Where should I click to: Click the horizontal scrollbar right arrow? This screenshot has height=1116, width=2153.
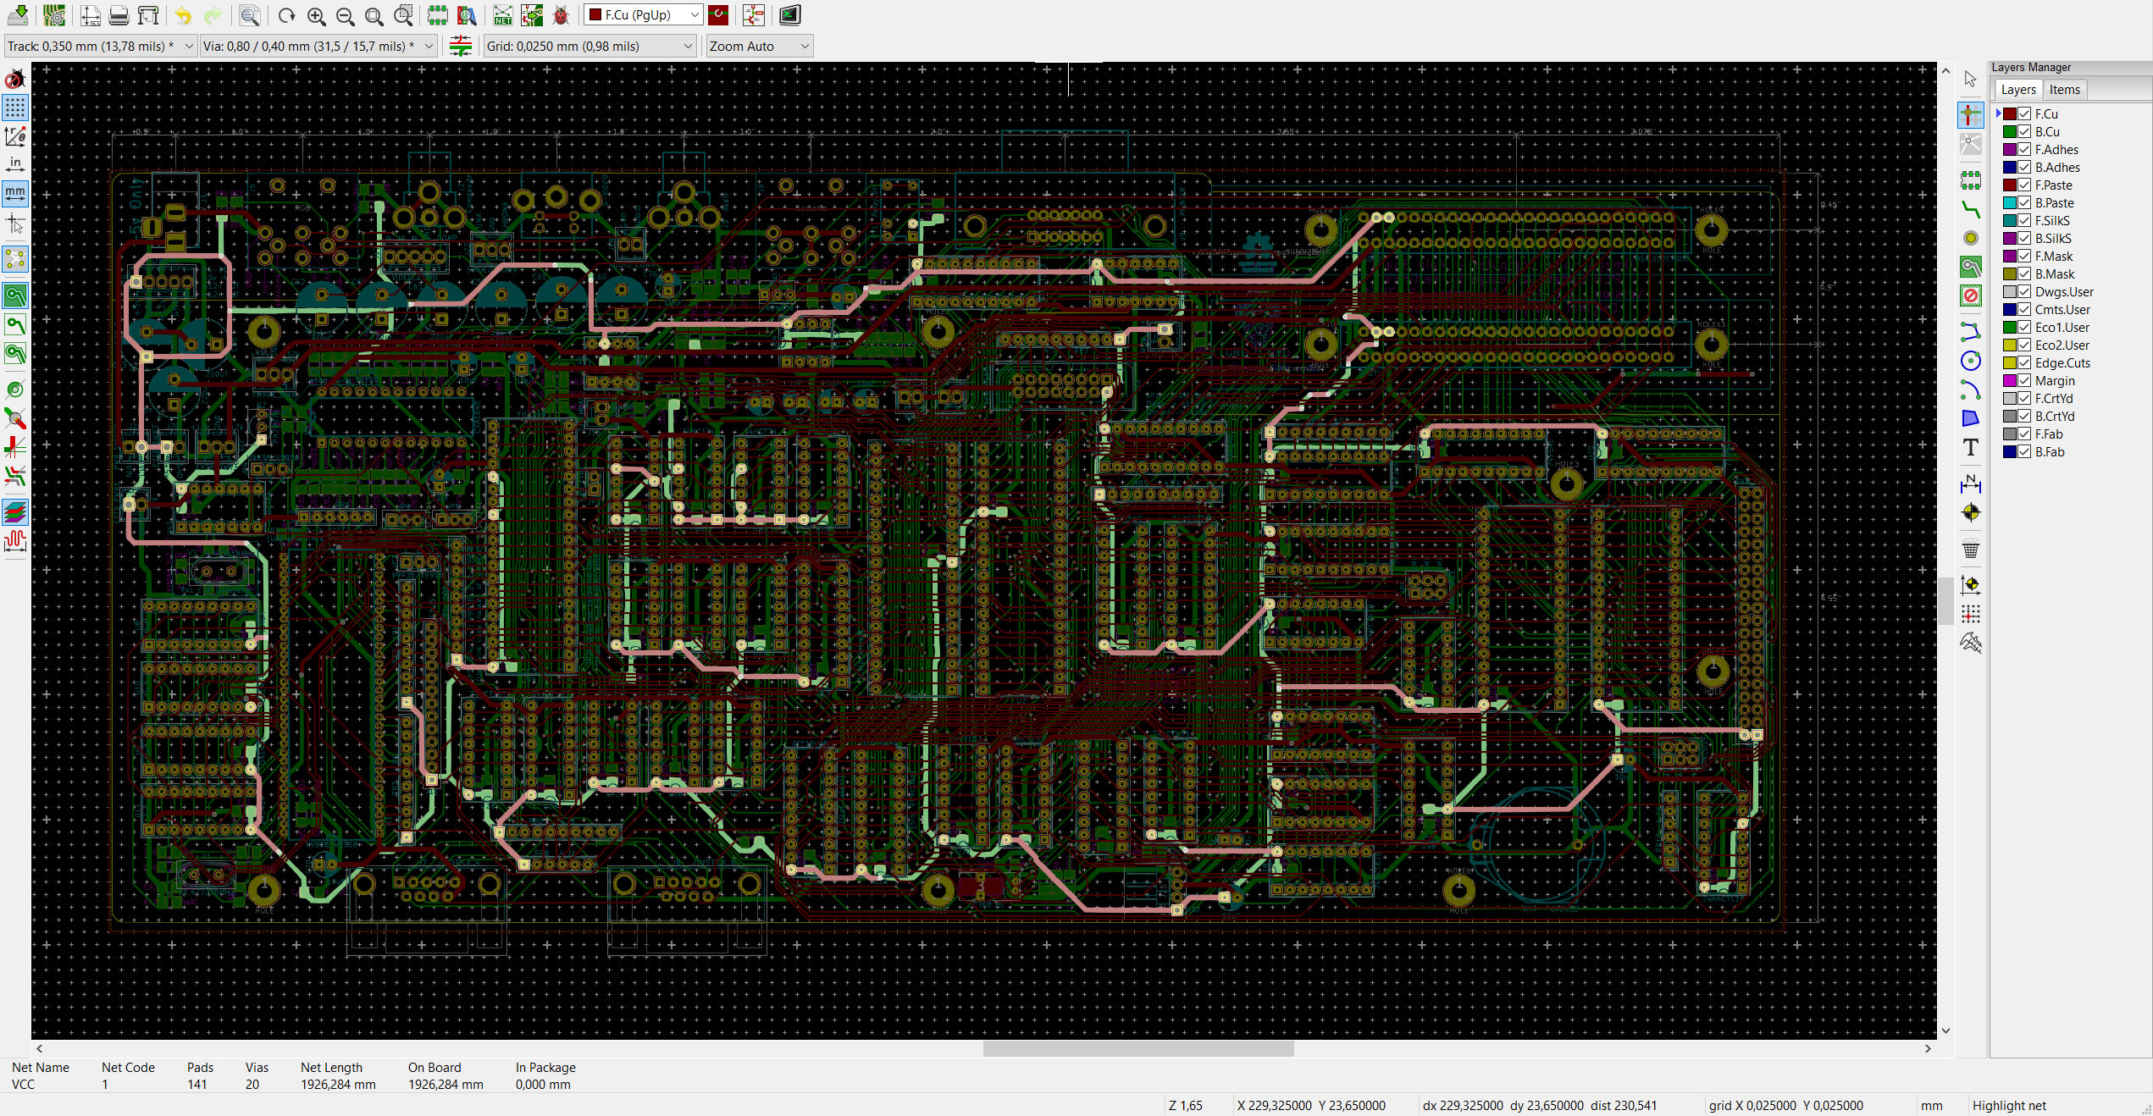pyautogui.click(x=1928, y=1049)
